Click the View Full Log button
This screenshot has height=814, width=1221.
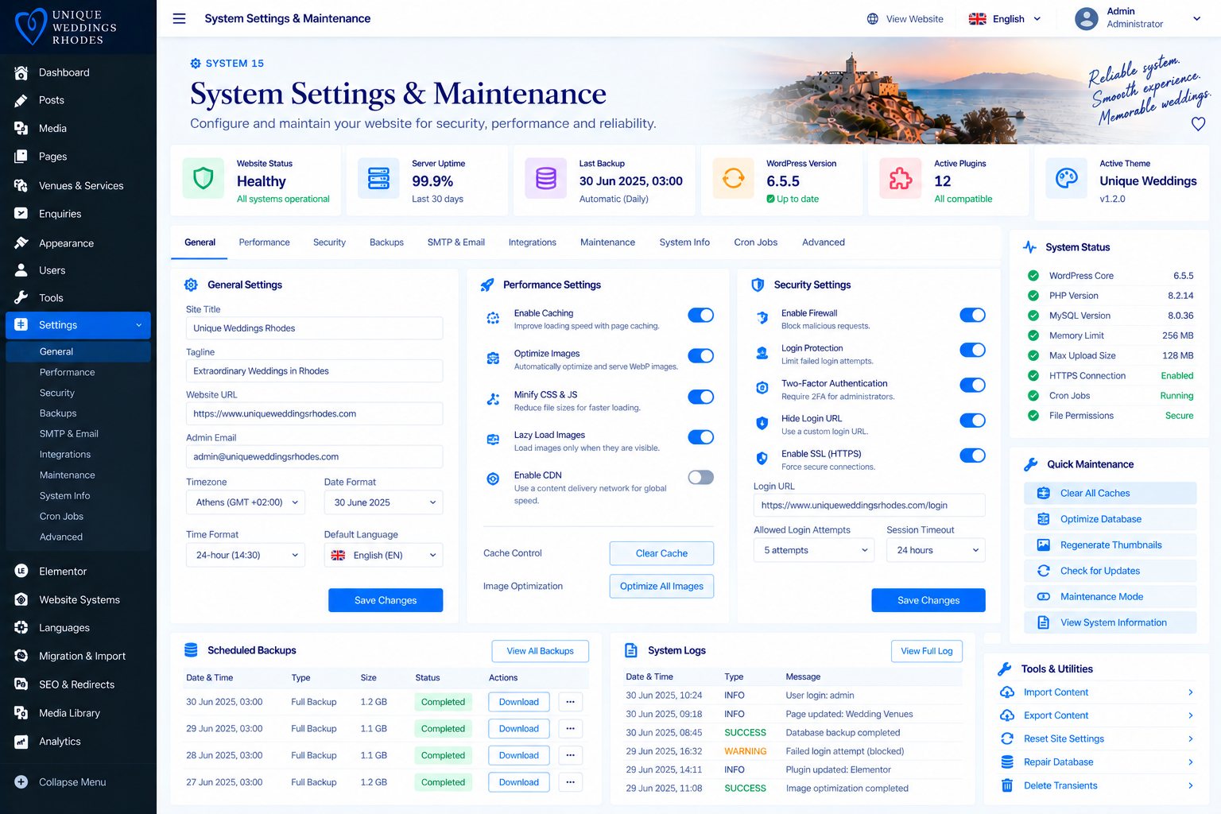coord(927,651)
